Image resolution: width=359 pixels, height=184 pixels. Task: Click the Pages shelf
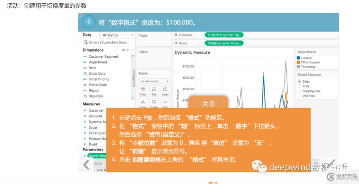coord(154,39)
